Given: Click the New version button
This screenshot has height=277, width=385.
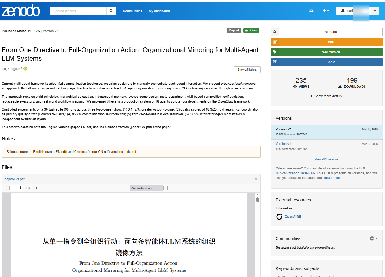Looking at the screenshot, I should [x=327, y=52].
